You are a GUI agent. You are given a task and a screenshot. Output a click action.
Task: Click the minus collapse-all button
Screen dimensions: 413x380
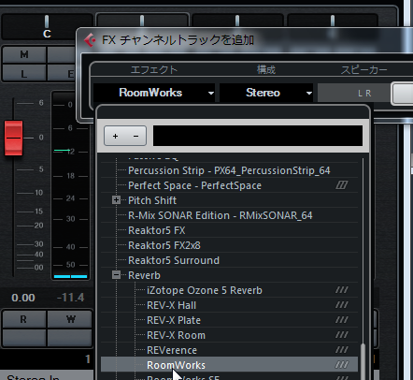(135, 136)
